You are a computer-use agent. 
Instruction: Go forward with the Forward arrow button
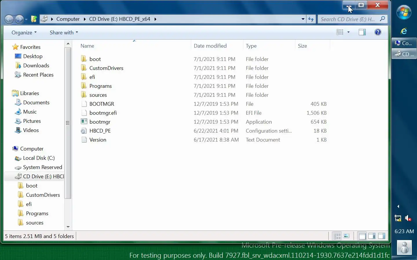pyautogui.click(x=19, y=19)
